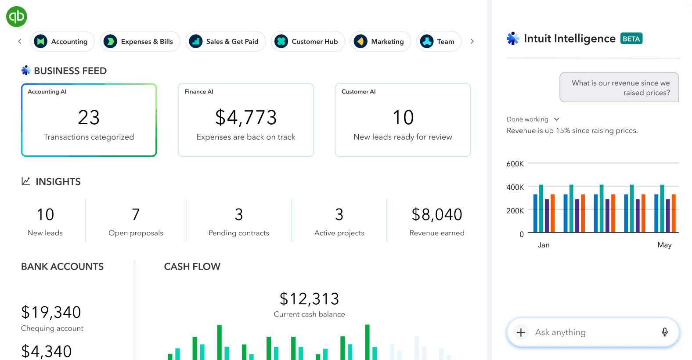Click the $4,340 account balance
The width and height of the screenshot is (692, 360).
(x=47, y=351)
